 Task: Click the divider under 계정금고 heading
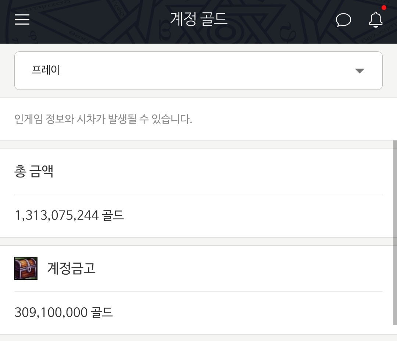pos(198,291)
